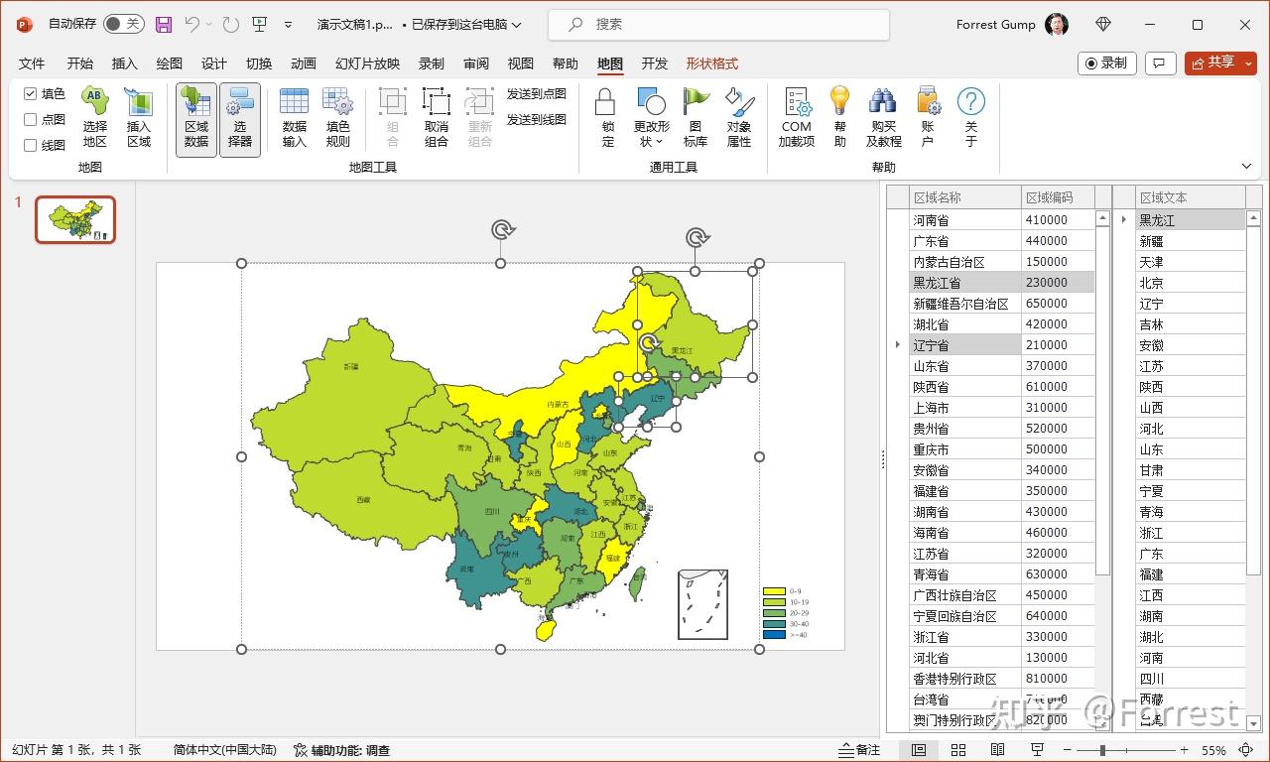Viewport: 1270px width, 762px height.
Task: Switch to the 开发 ribbon tab
Action: (653, 63)
